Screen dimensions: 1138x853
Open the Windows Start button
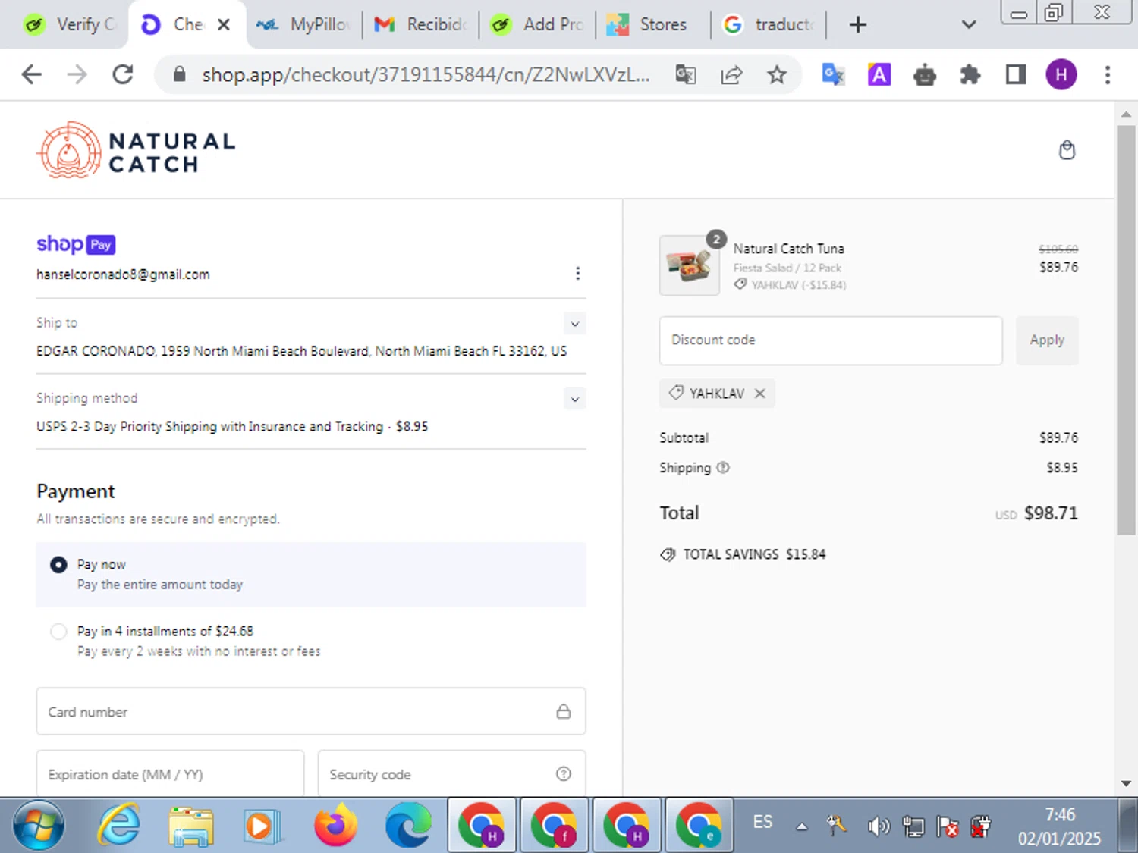tap(39, 825)
